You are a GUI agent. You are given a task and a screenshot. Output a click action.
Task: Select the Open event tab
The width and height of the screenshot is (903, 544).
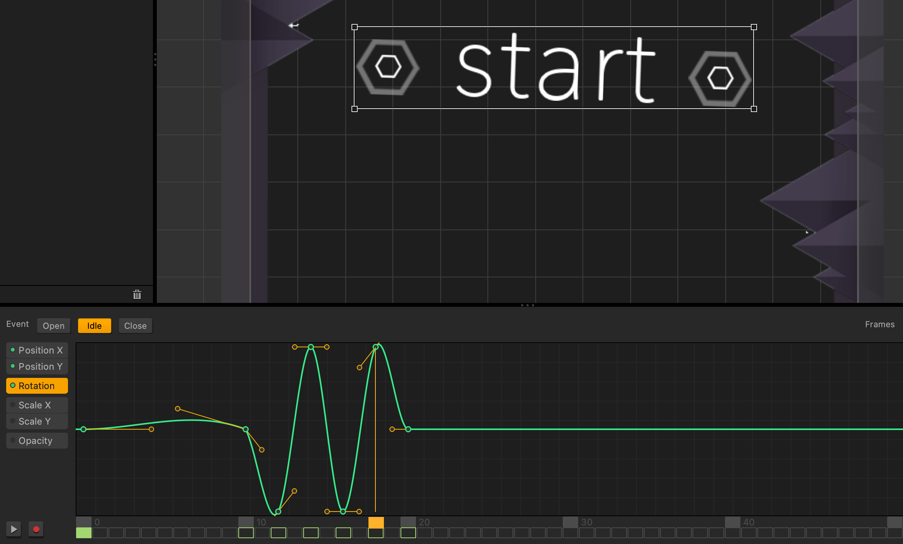[x=54, y=326]
